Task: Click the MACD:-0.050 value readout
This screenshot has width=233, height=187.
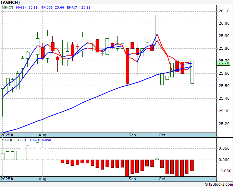Action: tap(40, 140)
